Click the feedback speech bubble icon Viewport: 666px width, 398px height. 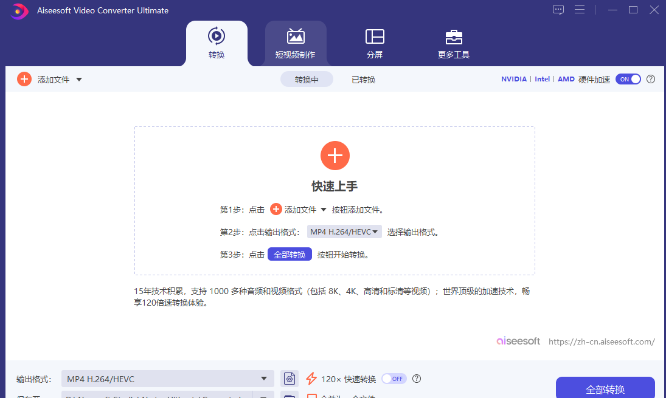click(558, 10)
